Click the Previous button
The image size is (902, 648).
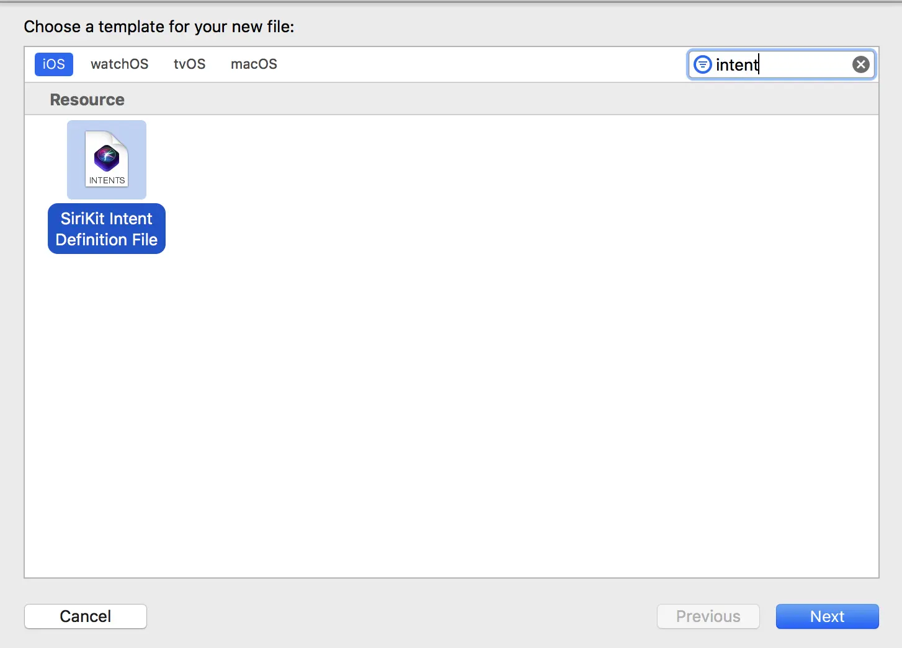pyautogui.click(x=708, y=616)
